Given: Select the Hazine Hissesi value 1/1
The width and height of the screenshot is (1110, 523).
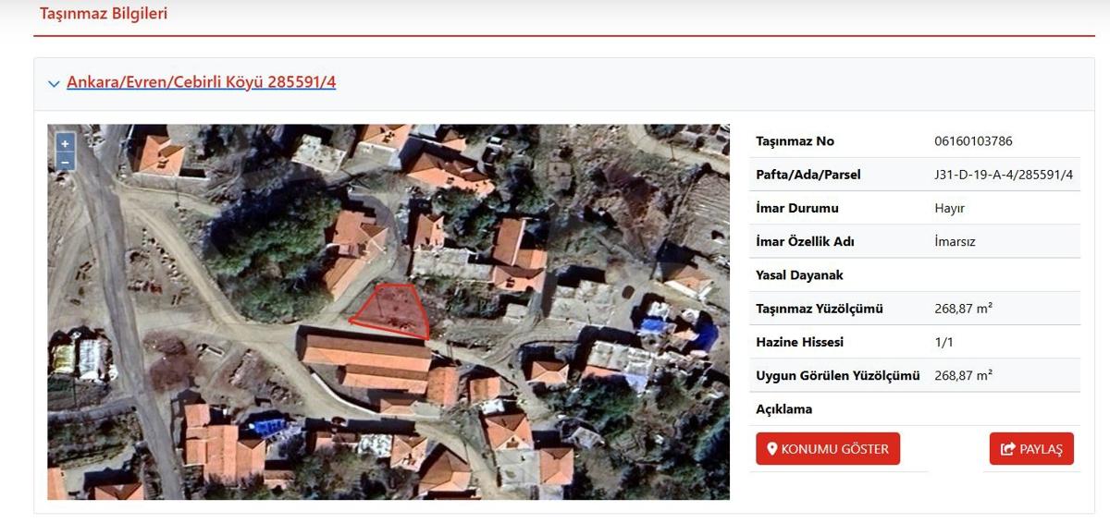Looking at the screenshot, I should tap(943, 342).
